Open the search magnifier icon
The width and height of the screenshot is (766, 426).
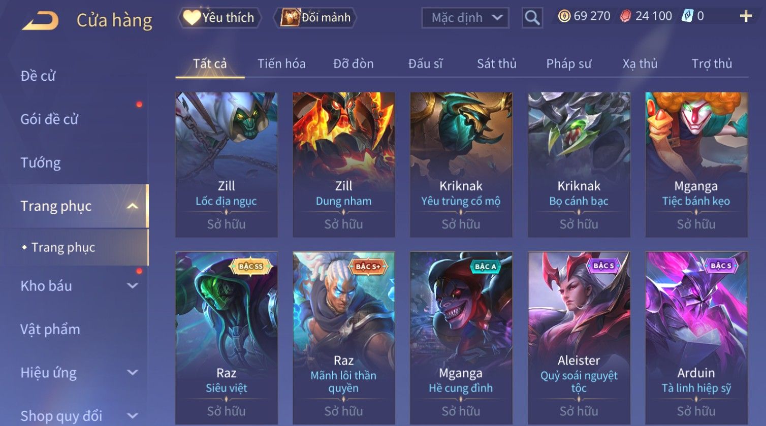532,18
